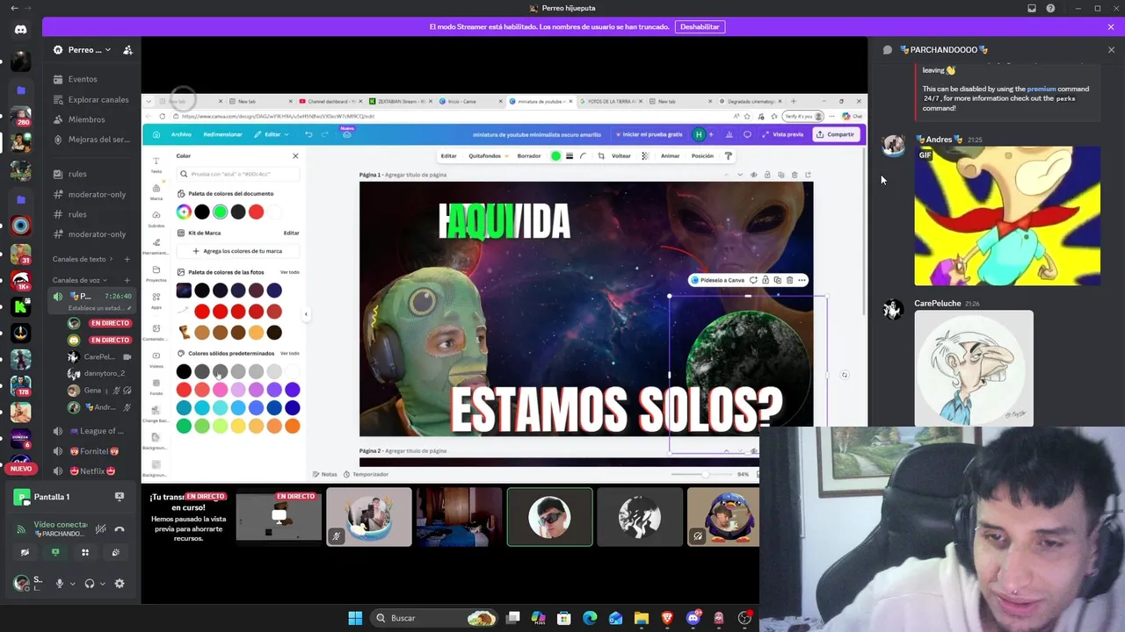Viewport: 1125px width, 632px height.
Task: Click Compartir button in Canva
Action: (x=835, y=134)
